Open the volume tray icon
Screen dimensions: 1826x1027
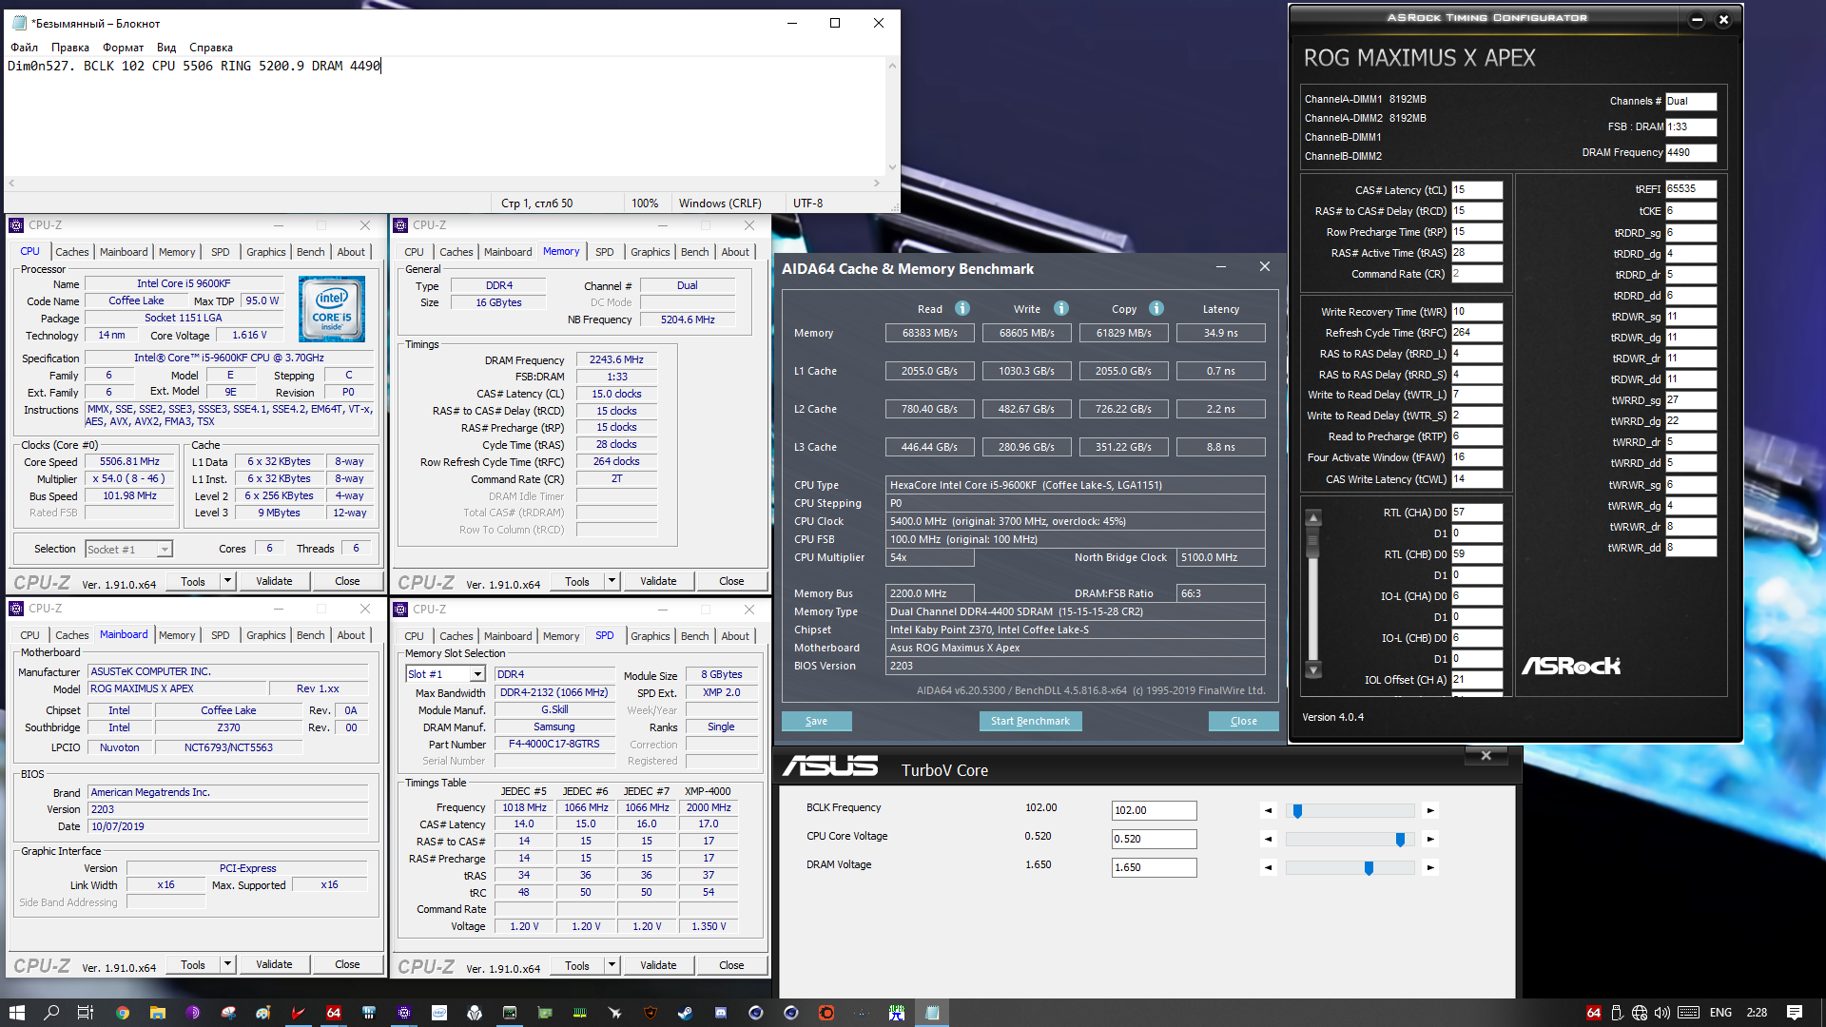click(x=1662, y=1013)
